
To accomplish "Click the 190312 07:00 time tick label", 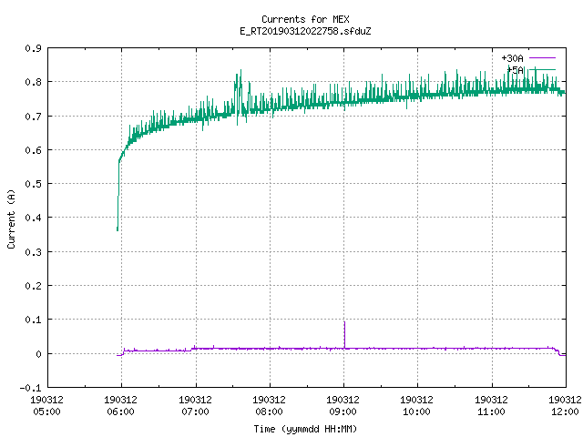I will pos(195,406).
